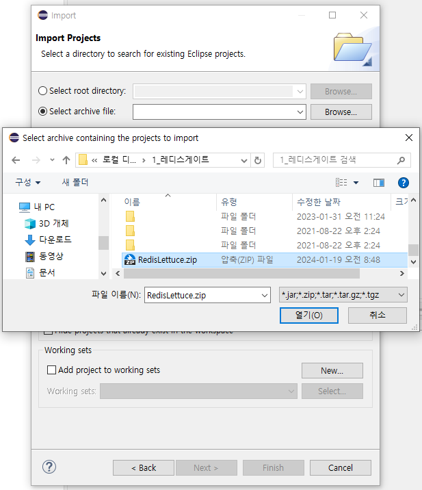Select the RedisLettuce.zip file icon
This screenshot has height=490, width=422.
(x=129, y=260)
